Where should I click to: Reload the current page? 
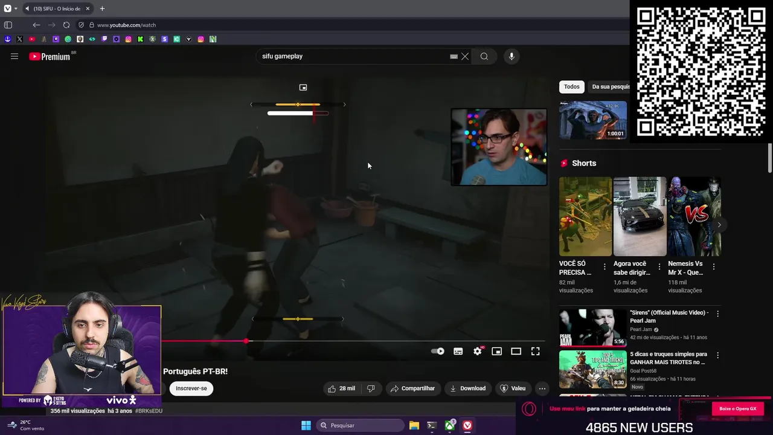pyautogui.click(x=66, y=25)
